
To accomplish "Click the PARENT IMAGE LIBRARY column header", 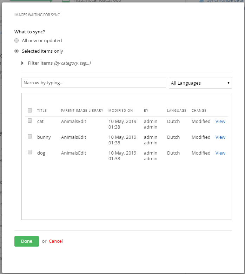I will pyautogui.click(x=82, y=110).
